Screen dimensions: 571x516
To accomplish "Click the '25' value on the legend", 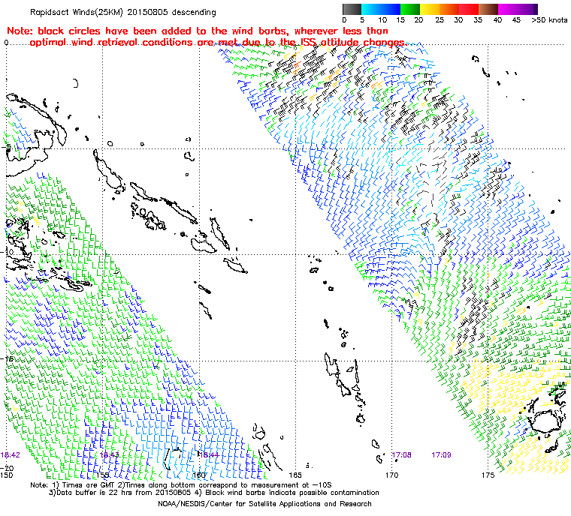I will pos(440,20).
